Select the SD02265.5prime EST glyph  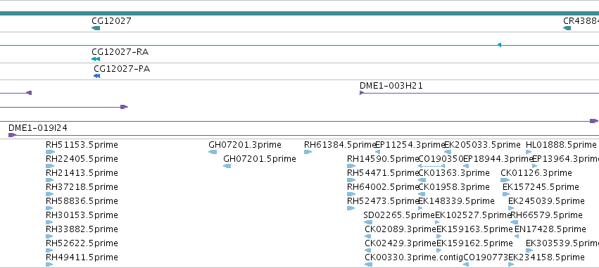(368, 222)
